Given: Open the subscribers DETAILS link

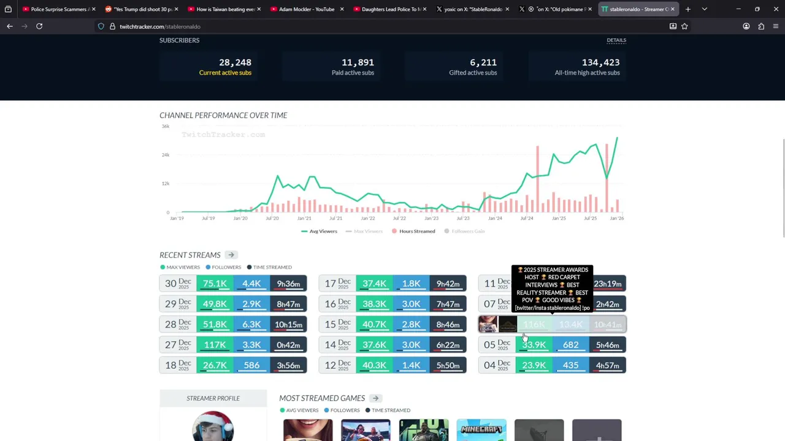Looking at the screenshot, I should tap(616, 40).
